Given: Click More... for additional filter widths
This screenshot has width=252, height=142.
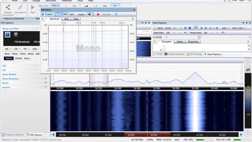Looking at the screenshot, I should click(28, 58).
